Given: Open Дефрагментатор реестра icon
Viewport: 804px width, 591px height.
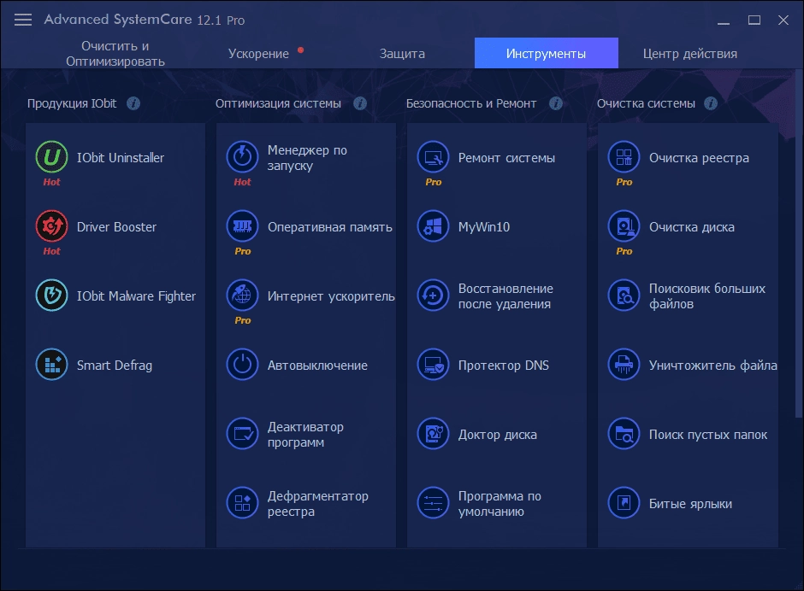Looking at the screenshot, I should (243, 502).
